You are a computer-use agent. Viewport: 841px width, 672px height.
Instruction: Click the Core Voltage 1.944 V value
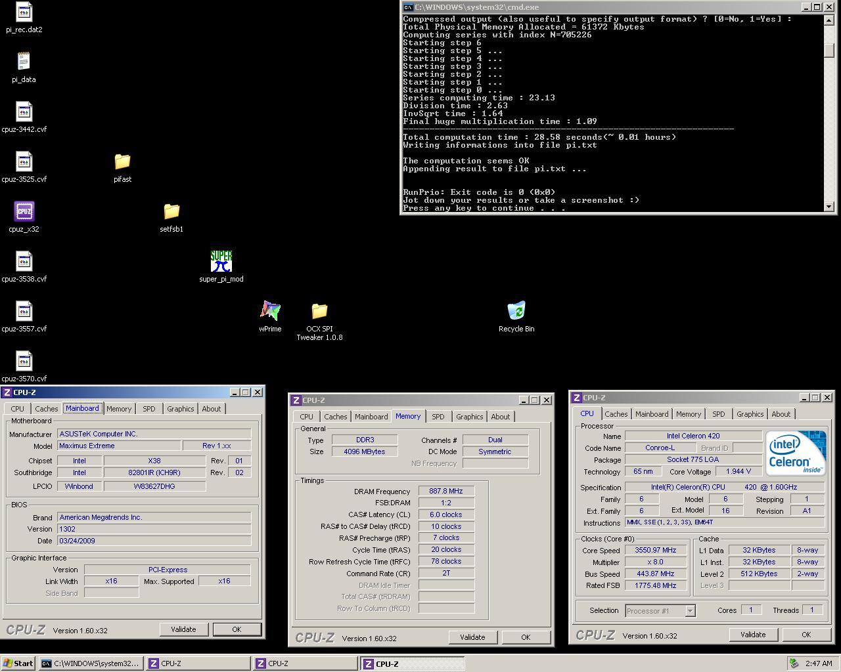coord(739,472)
